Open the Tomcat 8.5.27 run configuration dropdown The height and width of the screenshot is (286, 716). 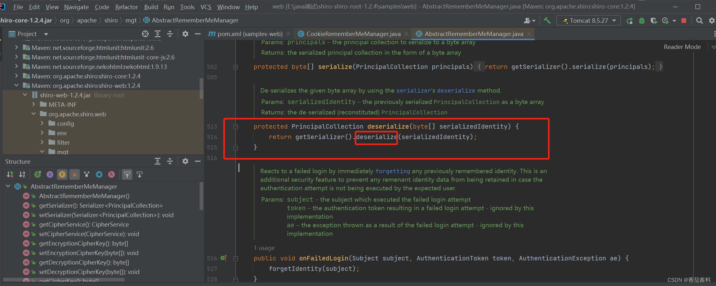[588, 21]
